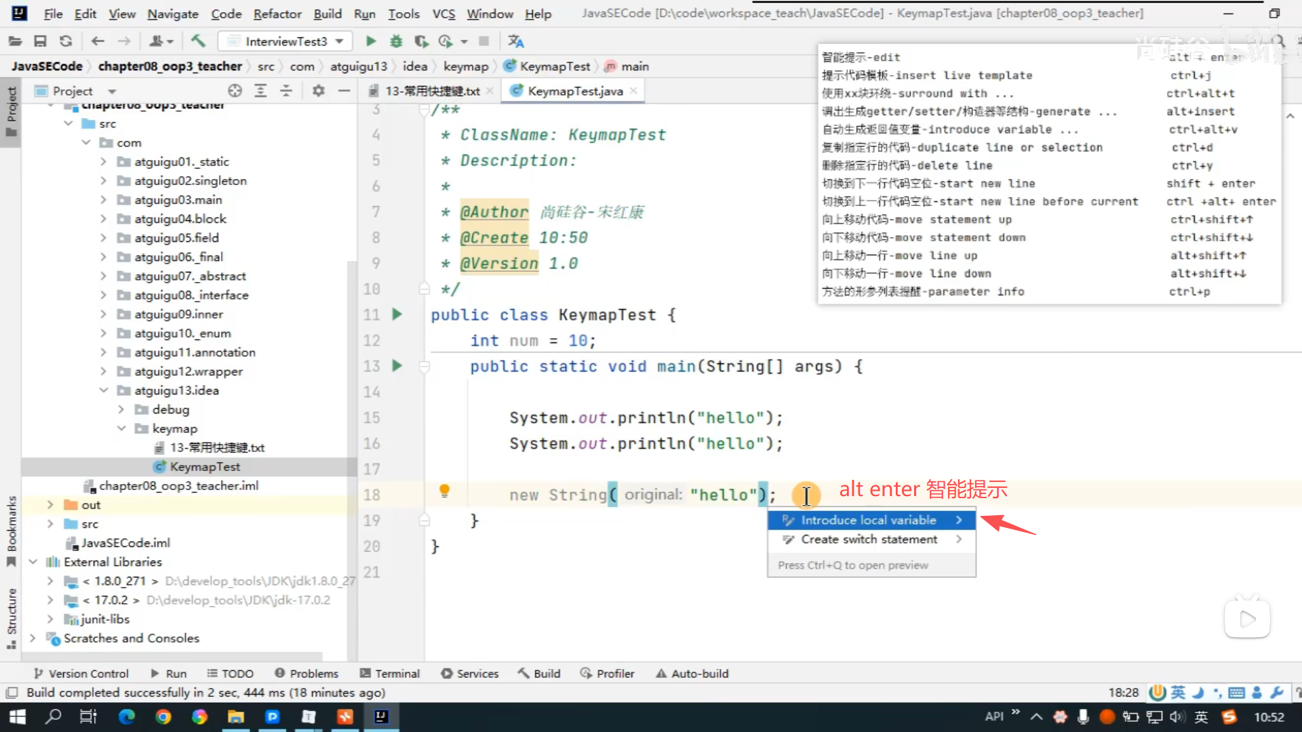Click Select Opened File crosshair icon

tap(235, 91)
